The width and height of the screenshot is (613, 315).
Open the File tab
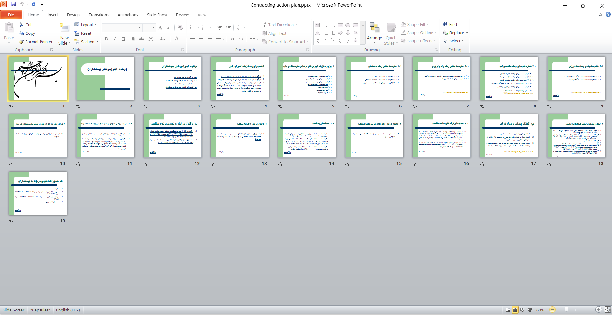(x=11, y=15)
